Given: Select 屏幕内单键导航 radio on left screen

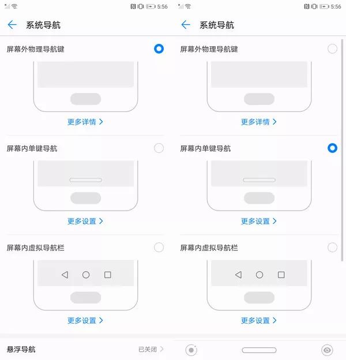Looking at the screenshot, I should (x=159, y=148).
